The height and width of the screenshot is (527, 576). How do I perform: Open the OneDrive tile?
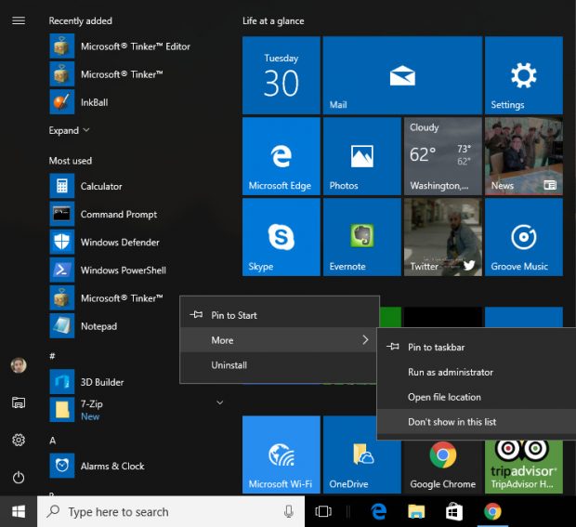click(361, 455)
